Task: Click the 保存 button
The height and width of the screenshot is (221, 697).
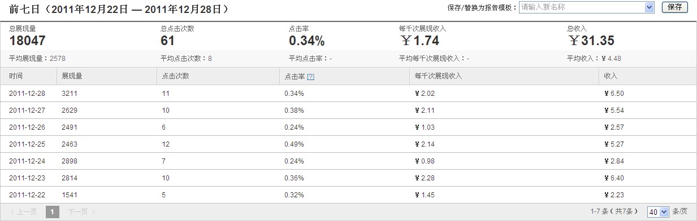Action: (674, 7)
